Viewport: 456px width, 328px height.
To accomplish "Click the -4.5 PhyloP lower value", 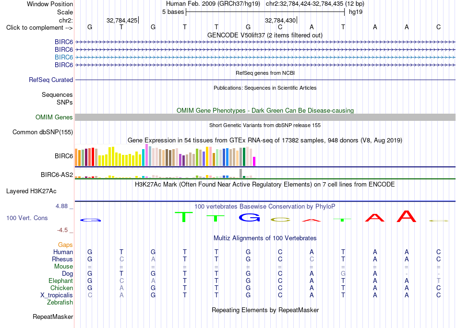I will (62, 230).
